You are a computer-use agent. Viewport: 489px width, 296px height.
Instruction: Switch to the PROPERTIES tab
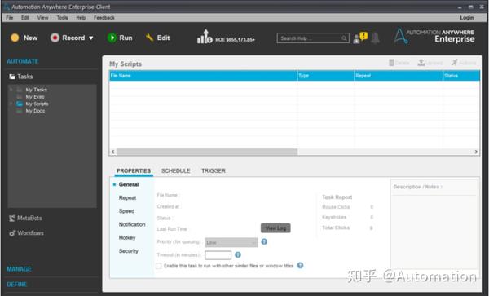point(134,171)
